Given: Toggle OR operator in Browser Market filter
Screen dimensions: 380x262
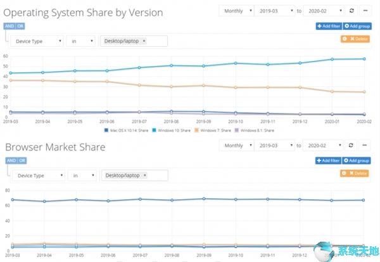Looking at the screenshot, I should point(22,160).
